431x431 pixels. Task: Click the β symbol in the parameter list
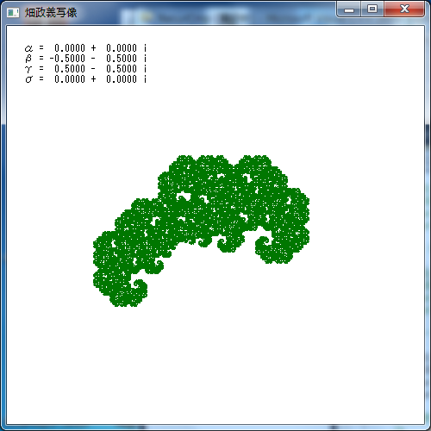click(28, 59)
